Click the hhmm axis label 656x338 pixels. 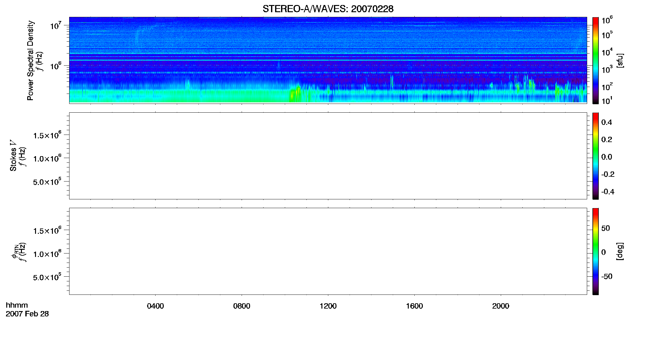[x=17, y=305]
